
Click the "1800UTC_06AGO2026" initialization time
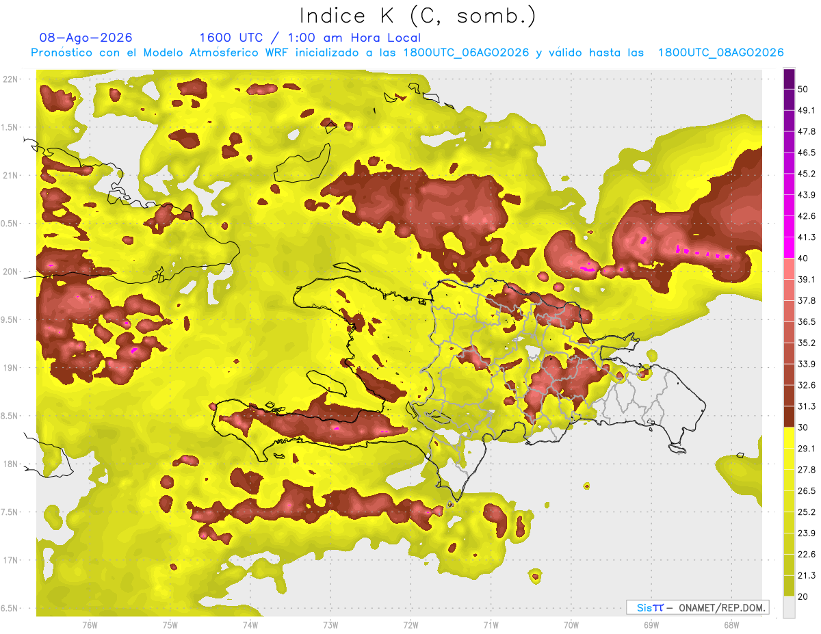[466, 53]
